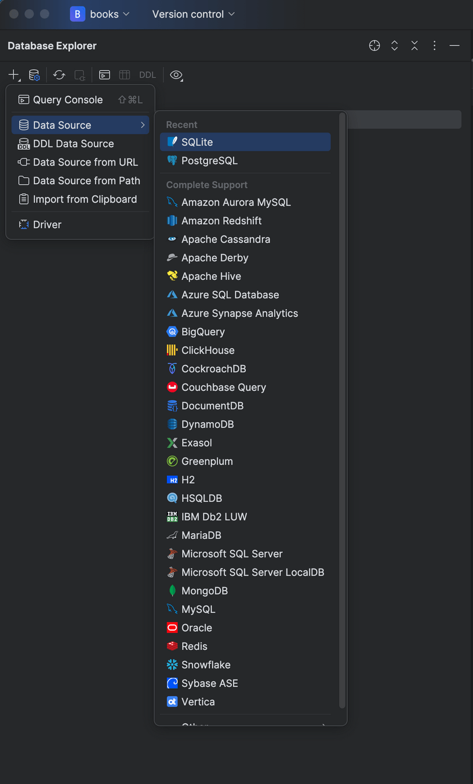
Task: Click the HSQLDB icon
Action: click(172, 498)
